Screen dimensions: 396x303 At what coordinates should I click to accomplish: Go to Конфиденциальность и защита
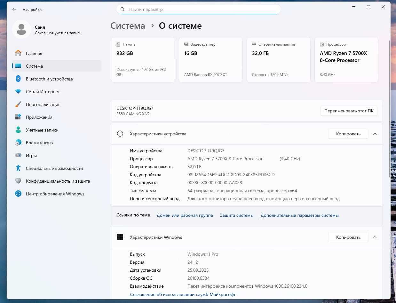[57, 181]
